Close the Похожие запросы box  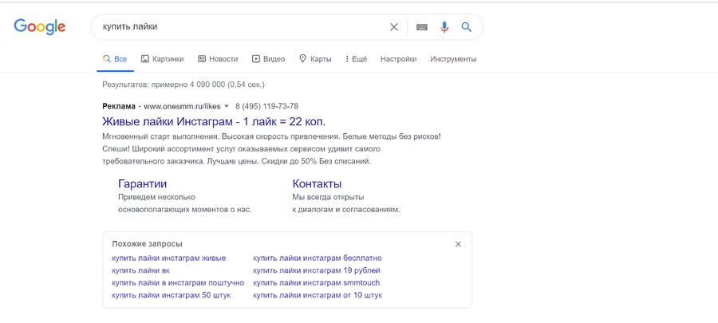pos(458,244)
